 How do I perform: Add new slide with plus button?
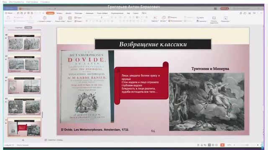click(x=23, y=140)
